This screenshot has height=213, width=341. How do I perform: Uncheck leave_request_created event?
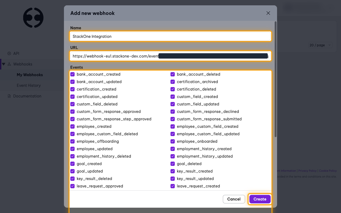coord(173,186)
